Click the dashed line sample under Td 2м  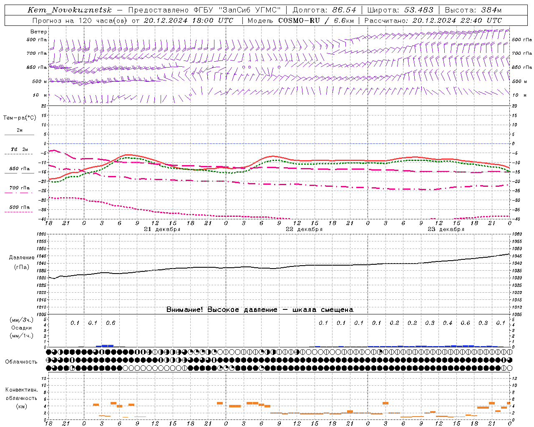point(19,154)
